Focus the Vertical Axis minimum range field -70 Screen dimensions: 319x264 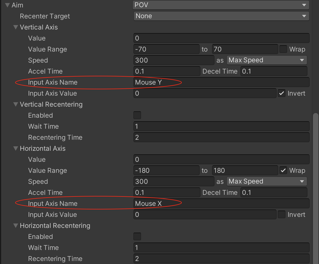point(166,49)
